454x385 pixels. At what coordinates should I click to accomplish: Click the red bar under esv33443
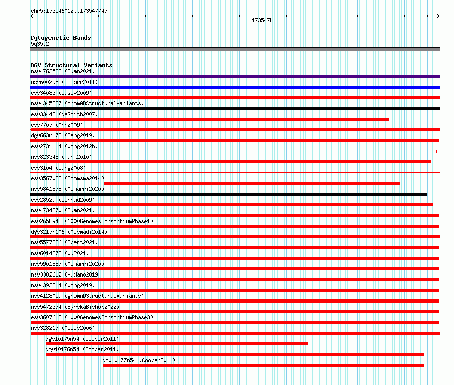209,119
